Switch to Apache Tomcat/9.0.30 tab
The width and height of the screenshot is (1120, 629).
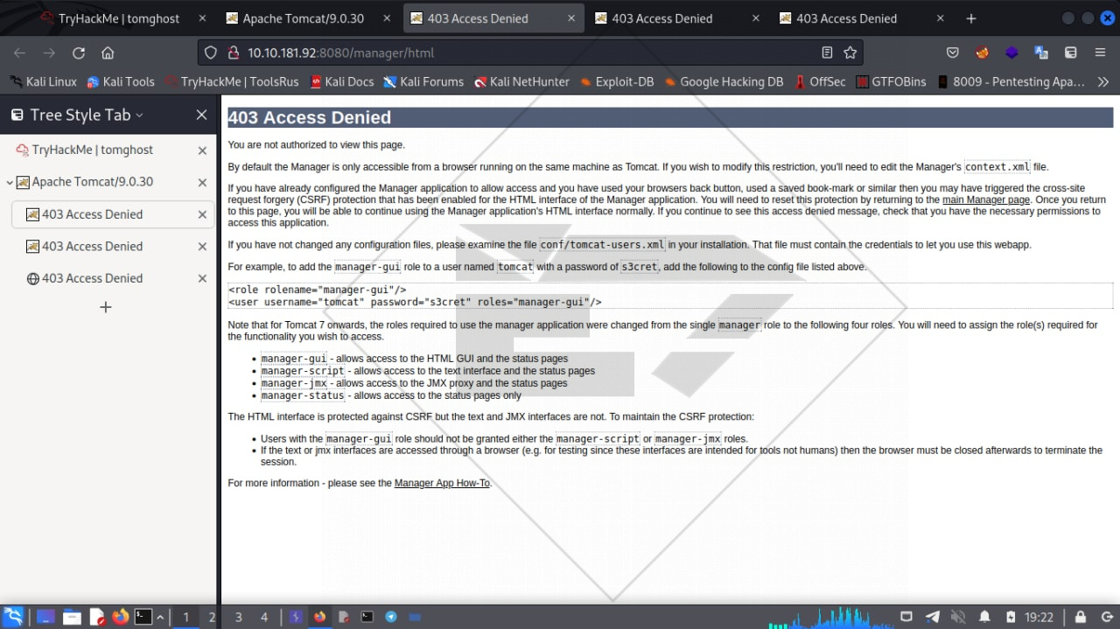click(306, 18)
